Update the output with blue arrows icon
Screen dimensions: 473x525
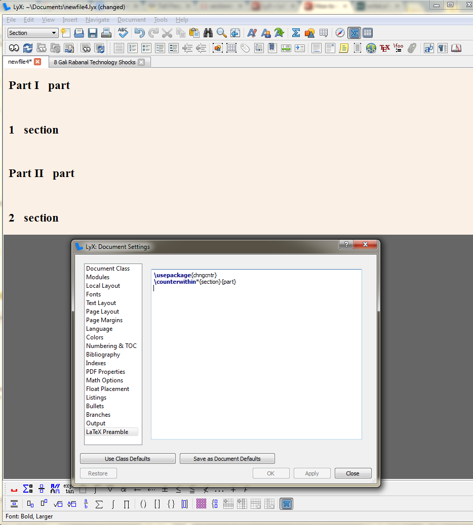[28, 48]
